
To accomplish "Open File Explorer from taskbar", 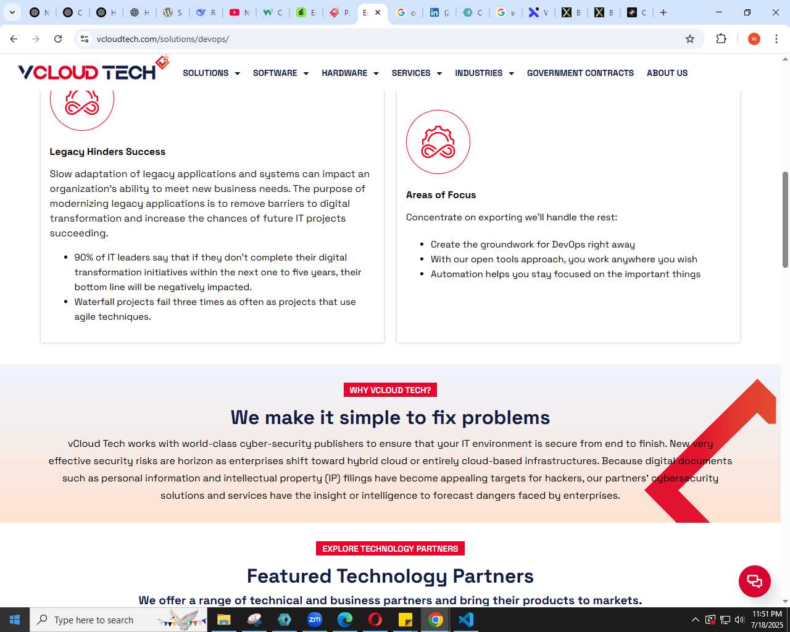I will click(224, 620).
